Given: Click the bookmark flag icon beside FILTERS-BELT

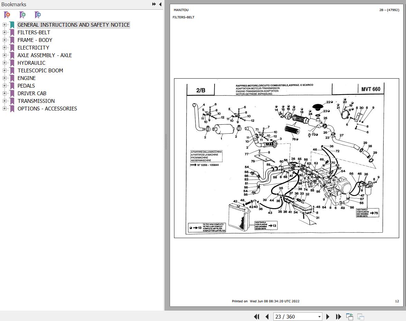Looking at the screenshot, I should pos(12,33).
